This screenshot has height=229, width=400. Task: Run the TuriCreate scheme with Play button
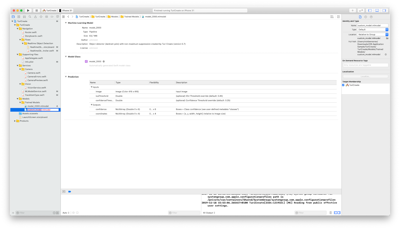[x=28, y=10]
